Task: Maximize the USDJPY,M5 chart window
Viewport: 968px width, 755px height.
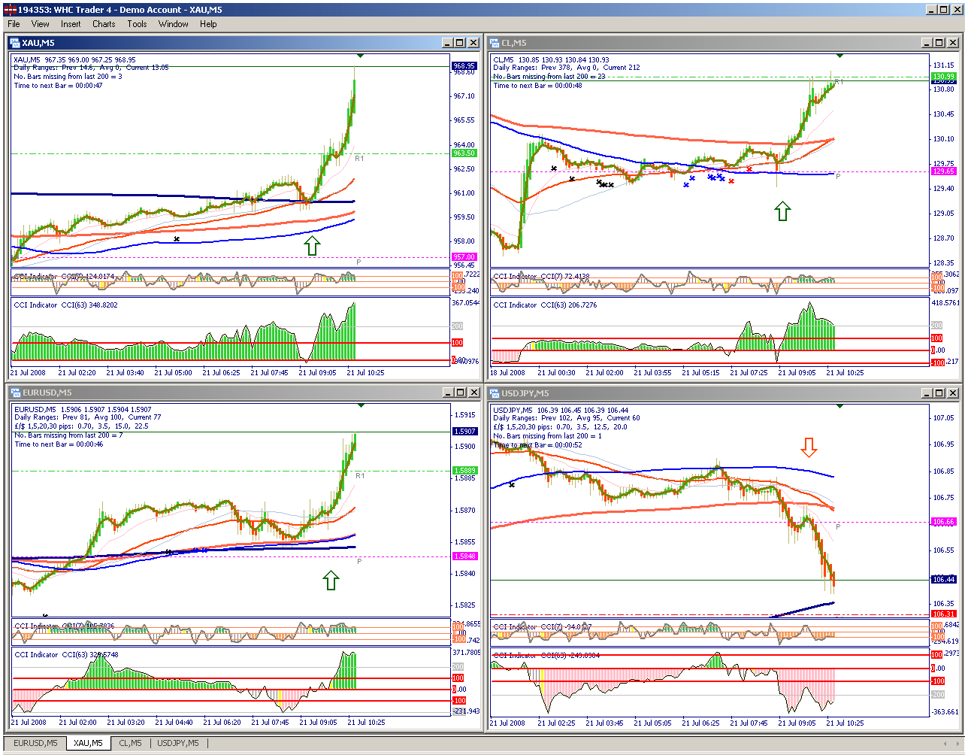Action: pos(939,393)
